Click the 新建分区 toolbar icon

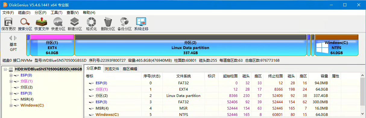[75, 24]
